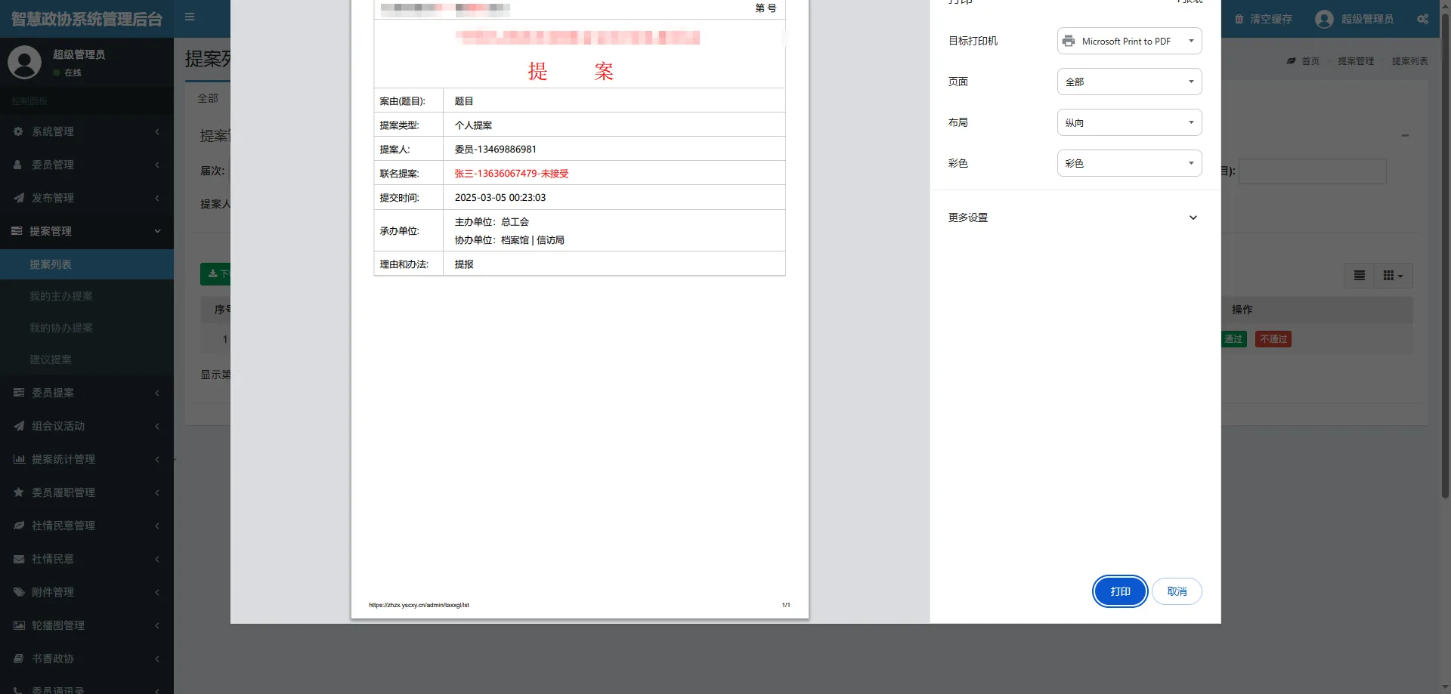Click the star icon beside 委员履职管理
The height and width of the screenshot is (694, 1451).
[19, 492]
